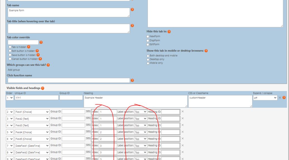Select the 'Mobile only' radio button
289x160 pixels.
[x=148, y=63]
